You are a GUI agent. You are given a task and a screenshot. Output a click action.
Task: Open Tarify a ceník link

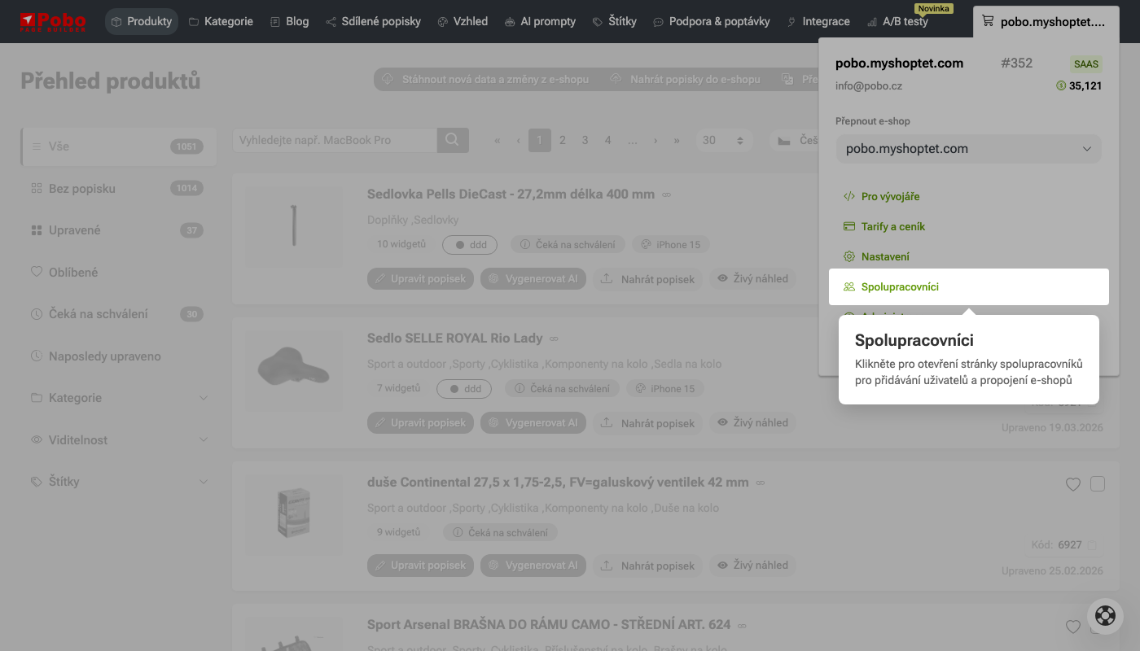coord(892,226)
